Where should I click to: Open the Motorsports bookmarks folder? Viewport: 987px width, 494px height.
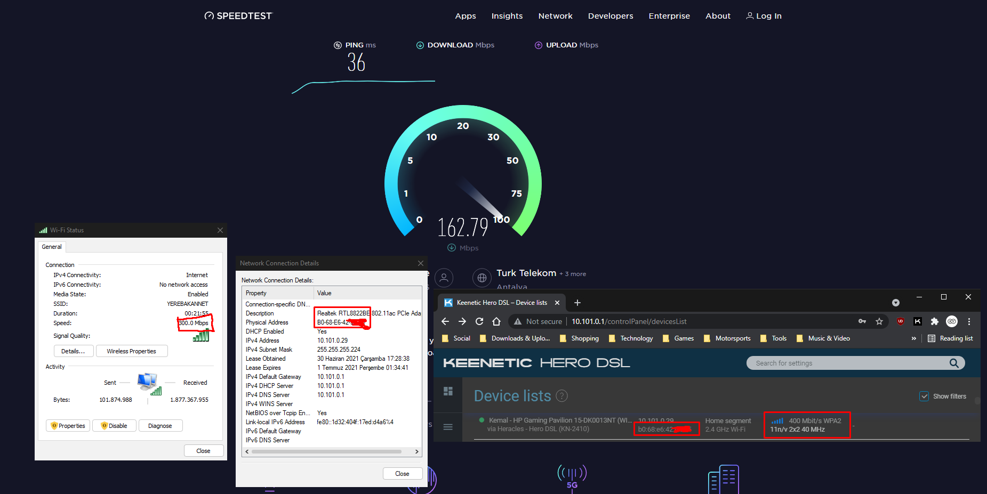(x=727, y=338)
